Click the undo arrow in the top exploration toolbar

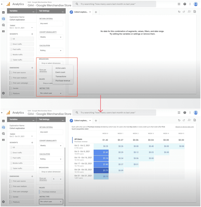[179, 12]
